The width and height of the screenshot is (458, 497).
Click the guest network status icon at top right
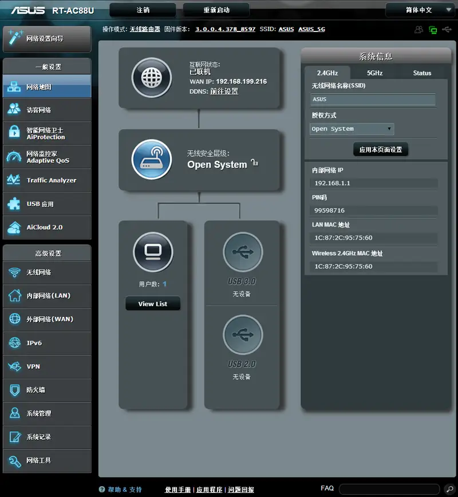[x=419, y=30]
